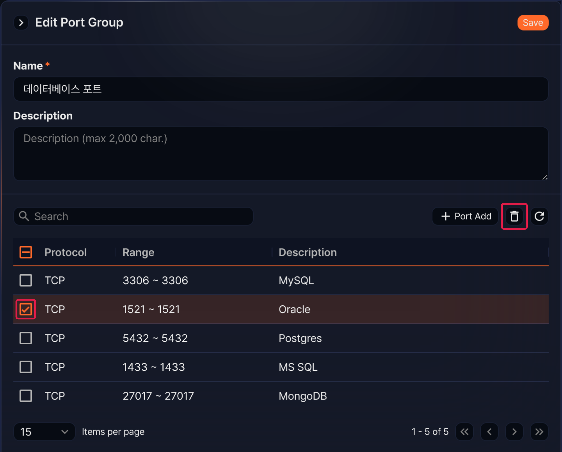Click the 1 - 5 of 5 pagination text
This screenshot has height=452, width=562.
[x=430, y=432]
